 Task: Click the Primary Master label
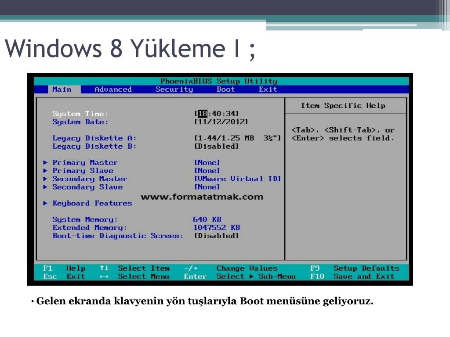click(85, 162)
